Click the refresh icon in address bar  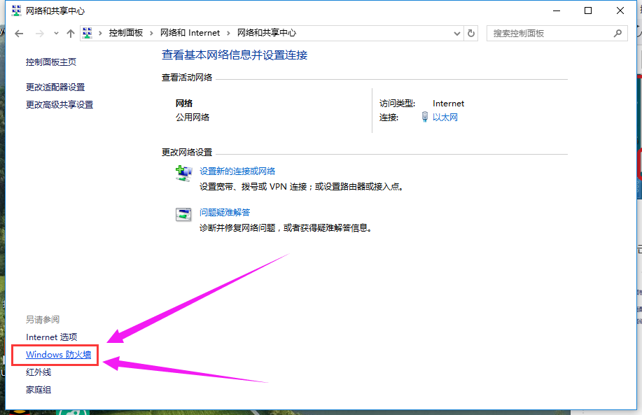470,33
